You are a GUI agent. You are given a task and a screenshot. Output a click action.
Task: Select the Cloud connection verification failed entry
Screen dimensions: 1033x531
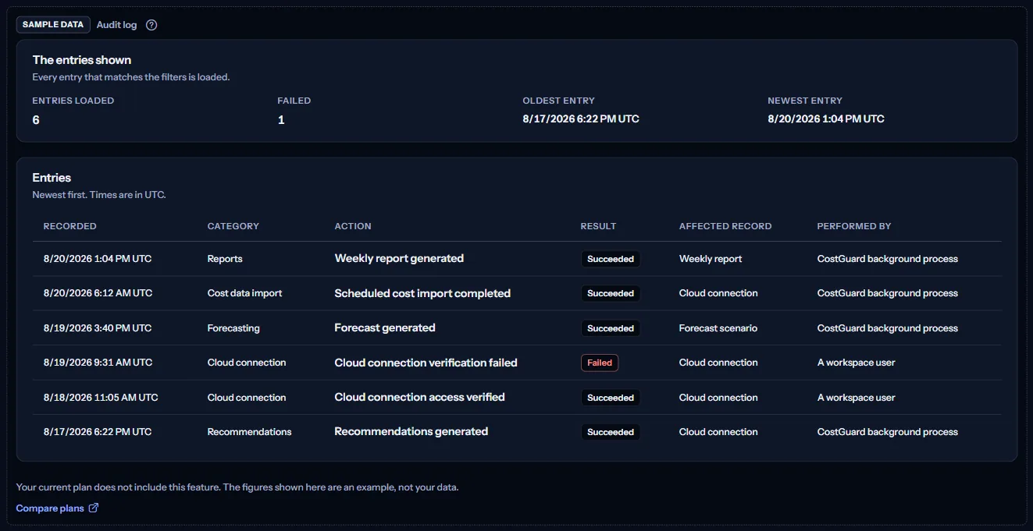(x=517, y=363)
